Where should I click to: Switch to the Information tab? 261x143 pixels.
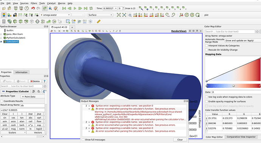click(21, 72)
